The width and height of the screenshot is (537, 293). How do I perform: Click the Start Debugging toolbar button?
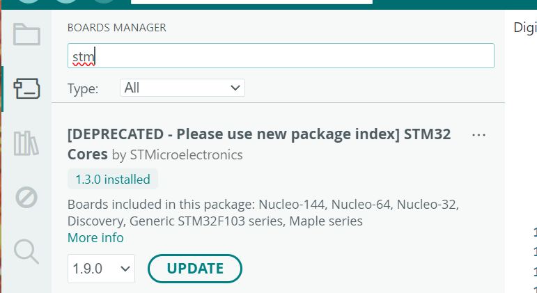tap(103, 2)
